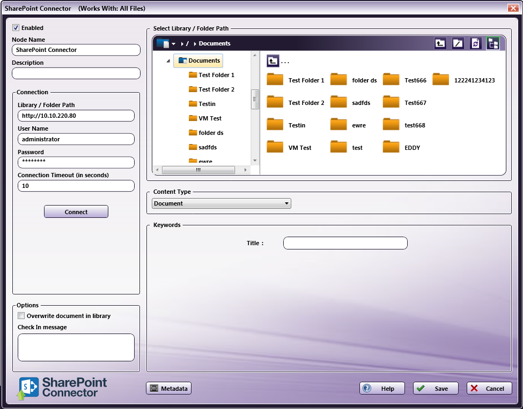
Task: Open the Metadata button
Action: tap(169, 388)
